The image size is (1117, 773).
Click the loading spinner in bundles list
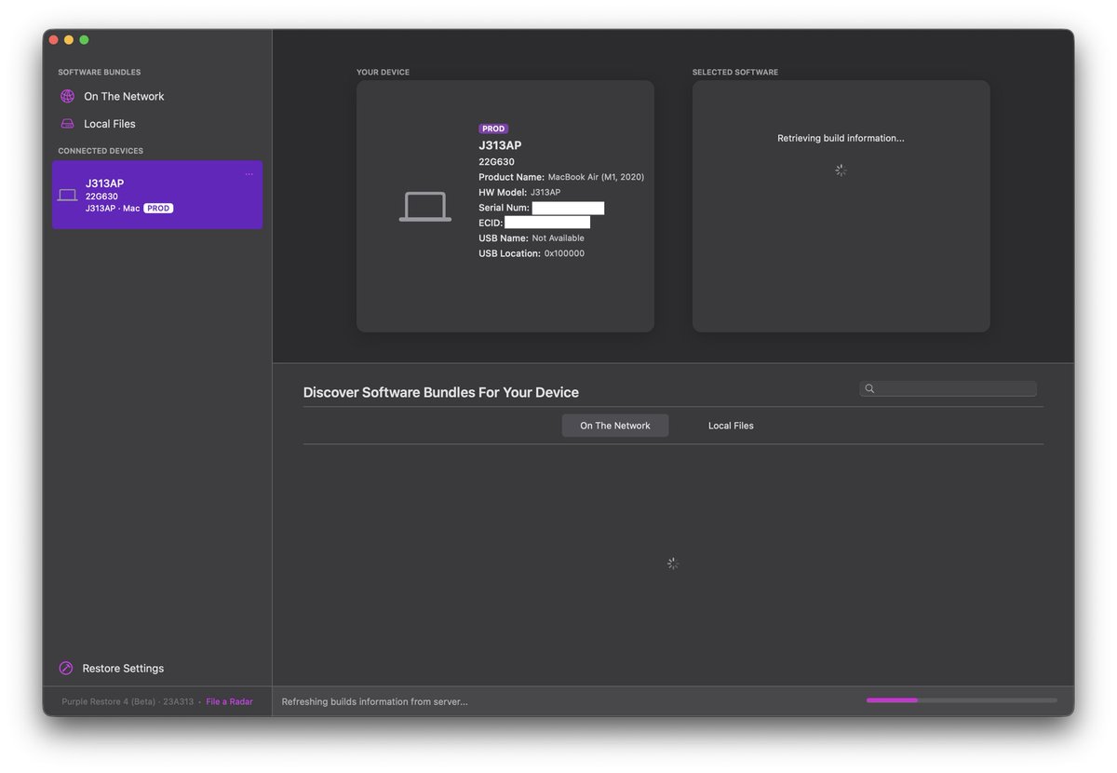click(673, 563)
